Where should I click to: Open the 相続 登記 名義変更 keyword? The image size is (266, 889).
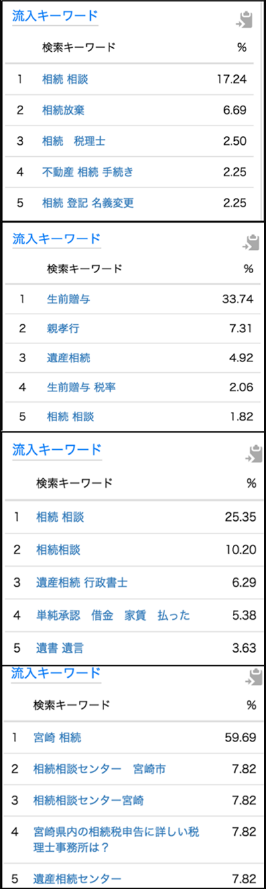(x=88, y=203)
